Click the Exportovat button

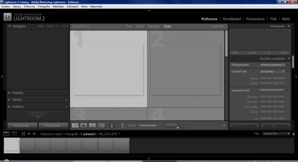click(x=53, y=125)
